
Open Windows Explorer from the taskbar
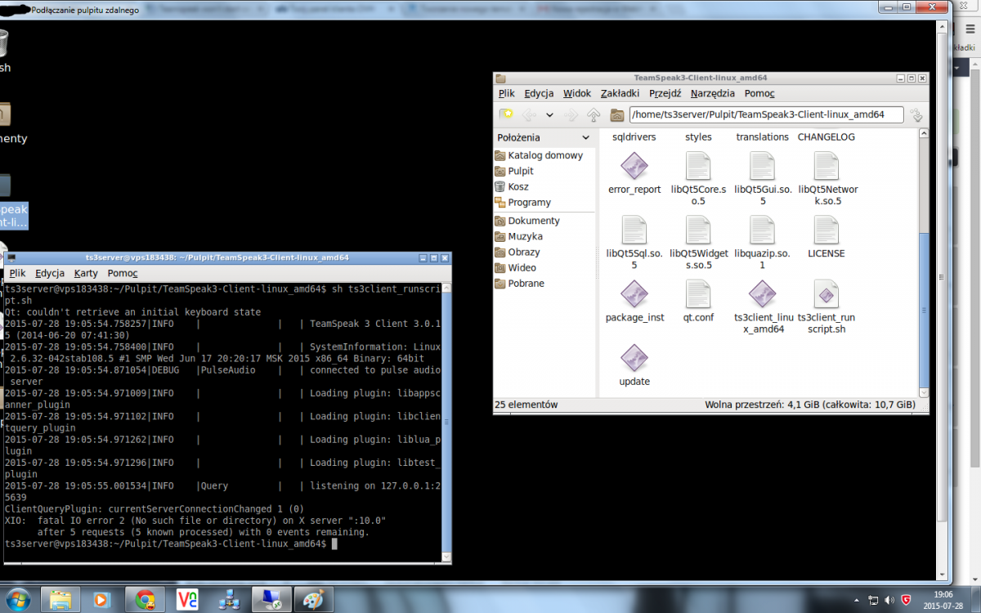coord(60,599)
